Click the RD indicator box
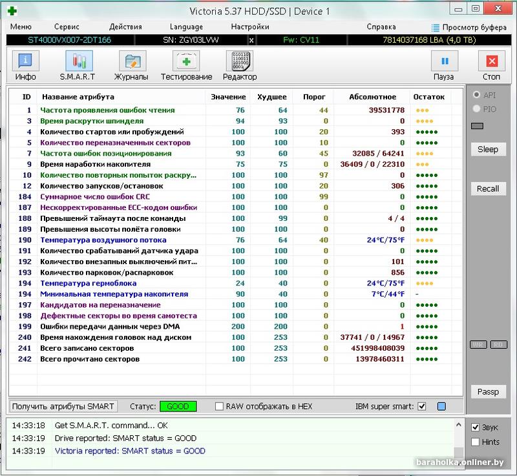This screenshot has width=517, height=476. point(498,344)
